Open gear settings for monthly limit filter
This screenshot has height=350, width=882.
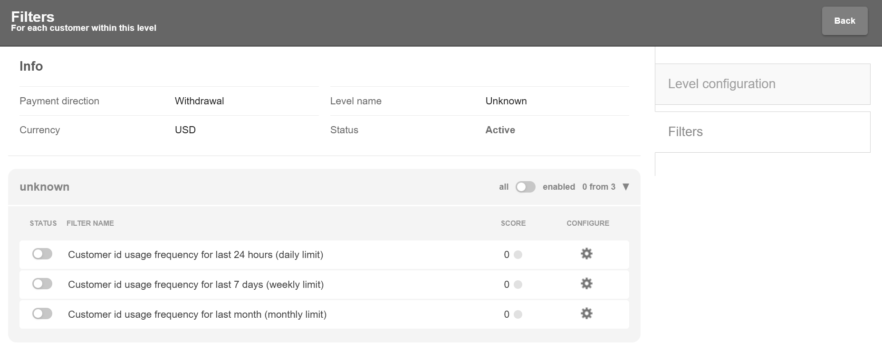click(586, 313)
